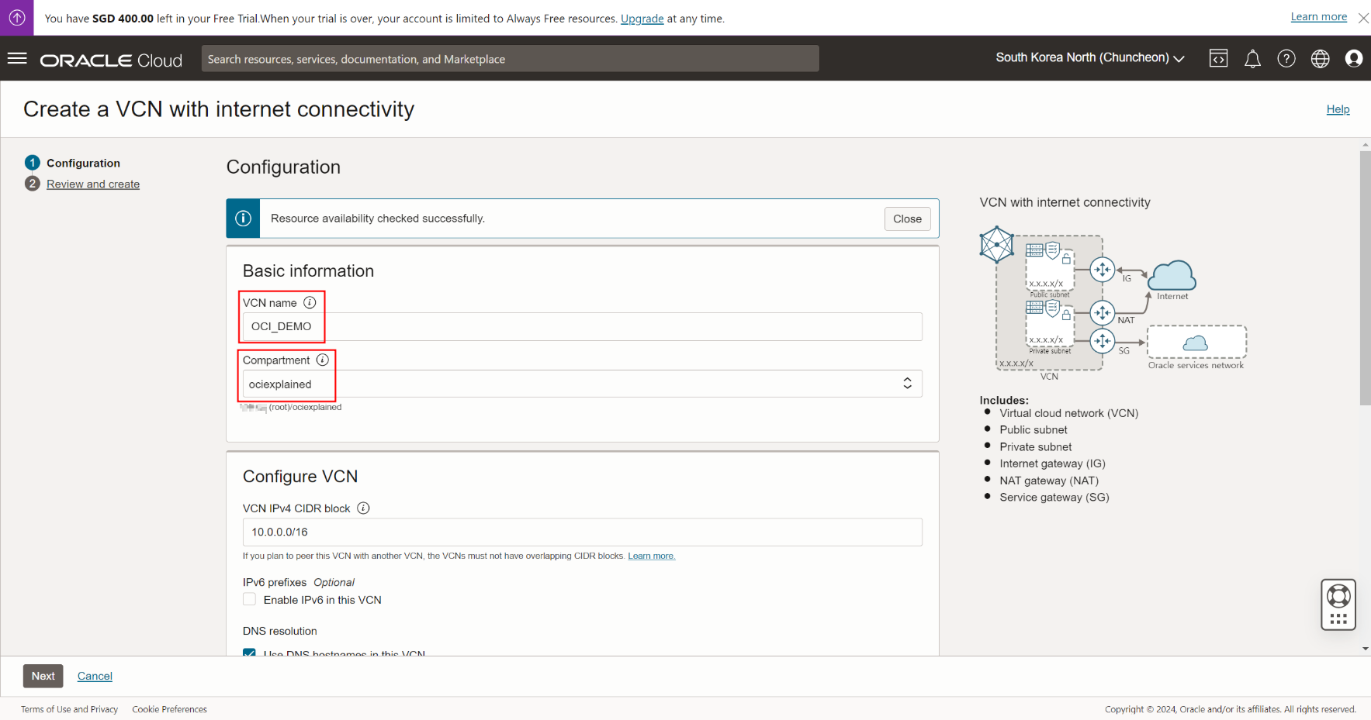Open Terms of Use and Privacy
Viewport: 1371px width, 720px height.
[x=69, y=709]
